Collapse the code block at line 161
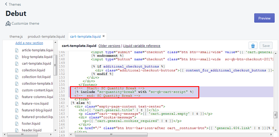The image size is (279, 137). [x=68, y=106]
